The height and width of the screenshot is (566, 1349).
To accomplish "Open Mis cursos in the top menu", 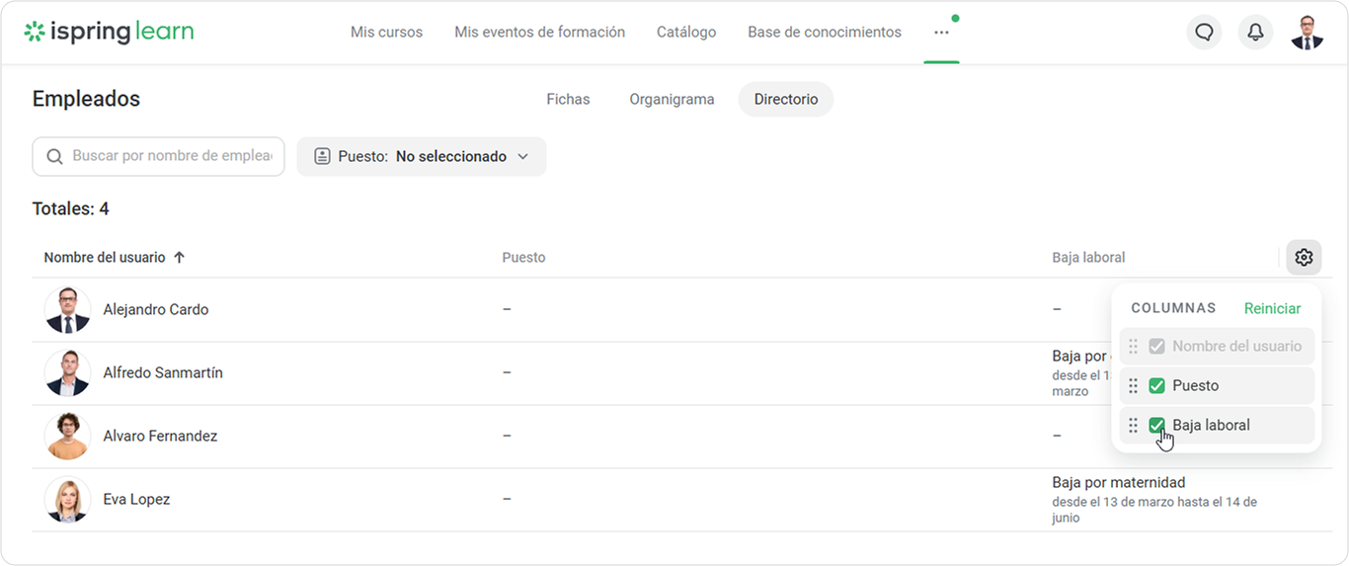I will click(386, 33).
